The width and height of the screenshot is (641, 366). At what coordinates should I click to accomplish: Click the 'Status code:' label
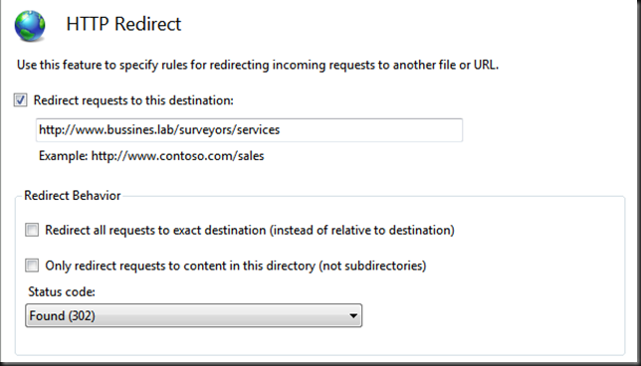pos(62,291)
